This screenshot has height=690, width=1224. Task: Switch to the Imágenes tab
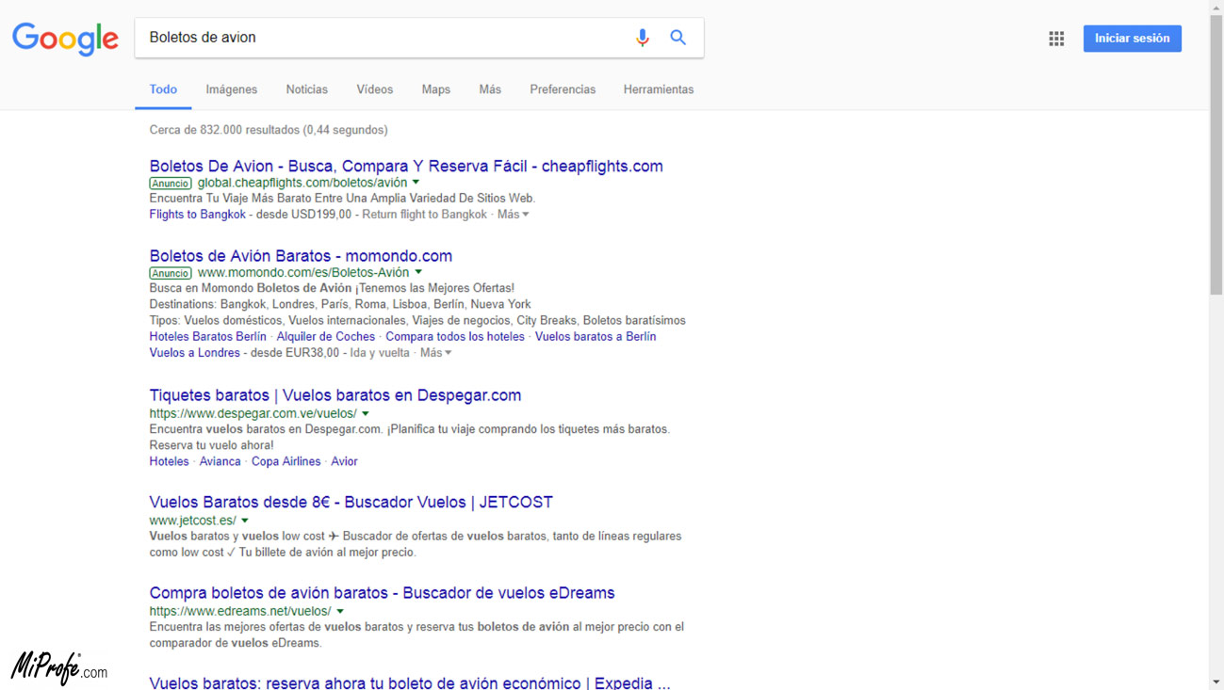pyautogui.click(x=231, y=89)
